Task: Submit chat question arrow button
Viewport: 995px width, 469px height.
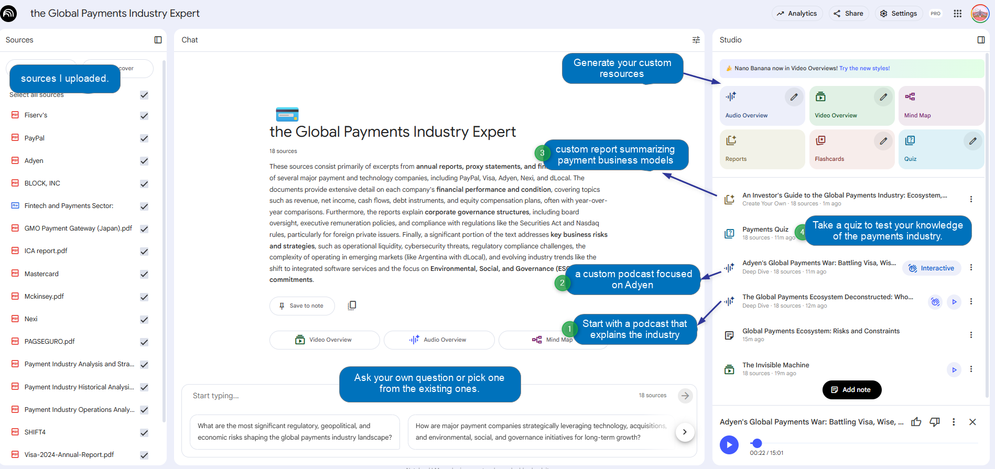Action: [685, 396]
